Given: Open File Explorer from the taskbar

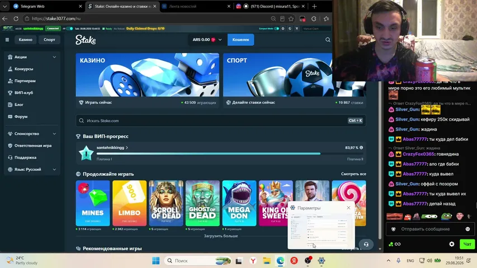Looking at the screenshot, I should tap(267, 261).
